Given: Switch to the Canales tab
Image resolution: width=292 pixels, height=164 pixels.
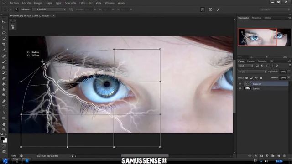Looking at the screenshot, I should coord(250,61).
